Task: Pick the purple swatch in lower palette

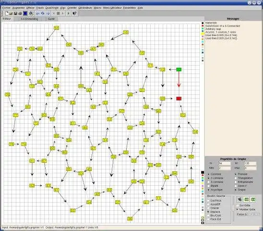Action: [203, 186]
